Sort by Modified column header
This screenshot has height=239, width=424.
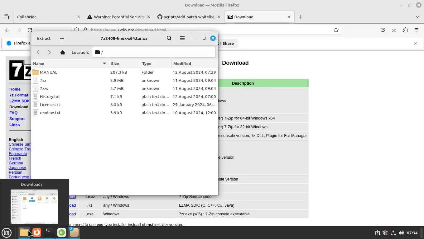click(195, 63)
